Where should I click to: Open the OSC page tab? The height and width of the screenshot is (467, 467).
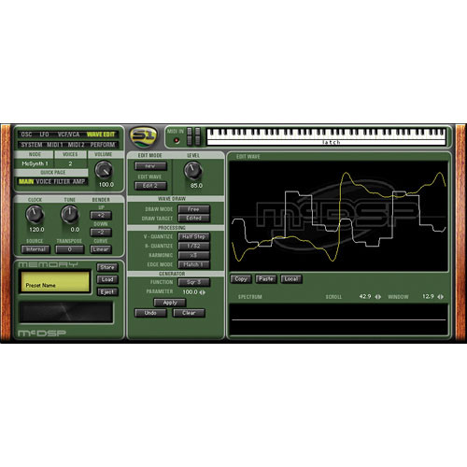coord(26,134)
